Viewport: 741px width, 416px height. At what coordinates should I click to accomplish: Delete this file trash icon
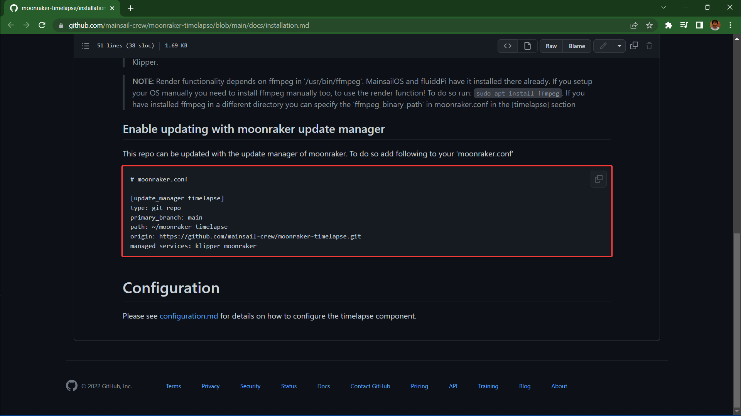coord(649,45)
